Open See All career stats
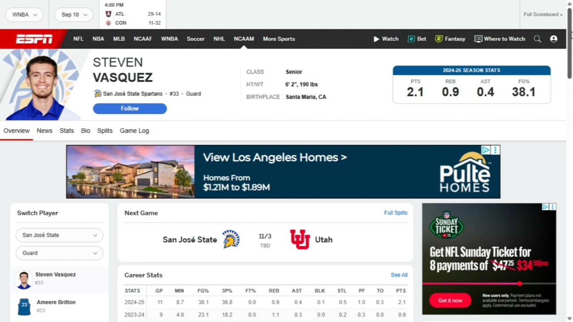This screenshot has height=322, width=573. coord(399,275)
